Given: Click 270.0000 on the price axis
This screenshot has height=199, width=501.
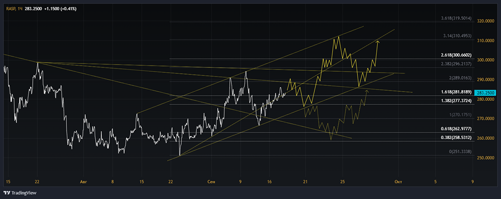Looking at the screenshot, I should (485, 119).
